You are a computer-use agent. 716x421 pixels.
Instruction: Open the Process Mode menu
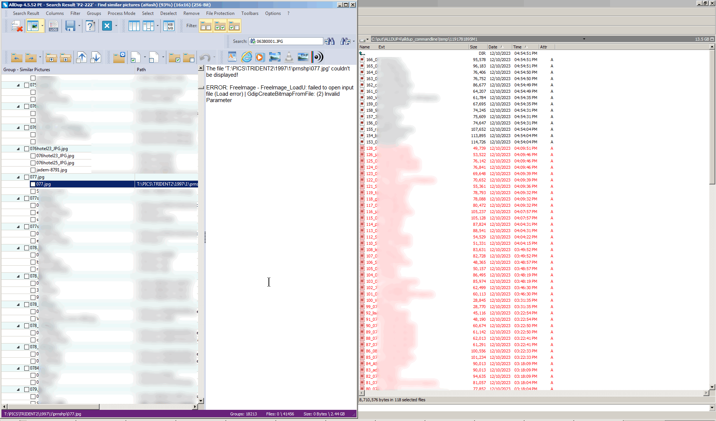click(121, 13)
